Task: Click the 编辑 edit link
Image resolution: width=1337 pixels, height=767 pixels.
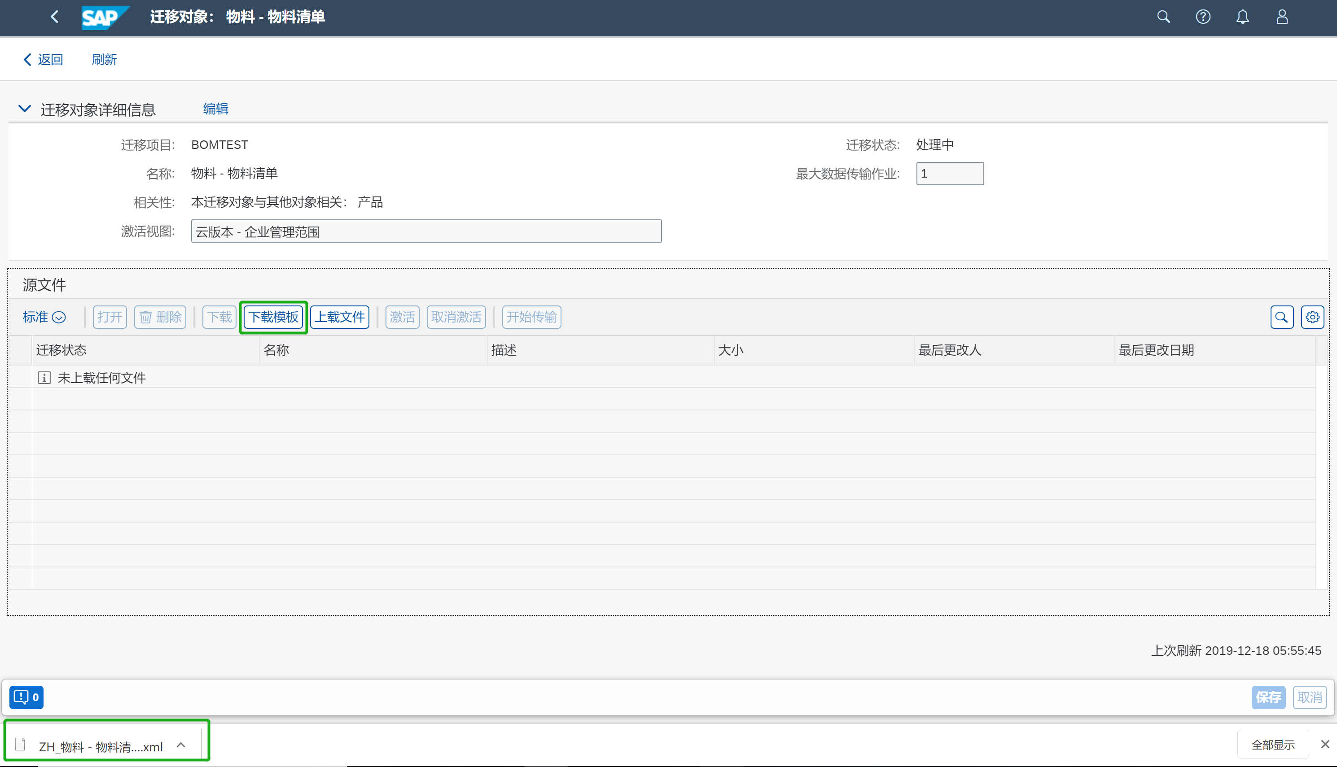Action: click(215, 109)
